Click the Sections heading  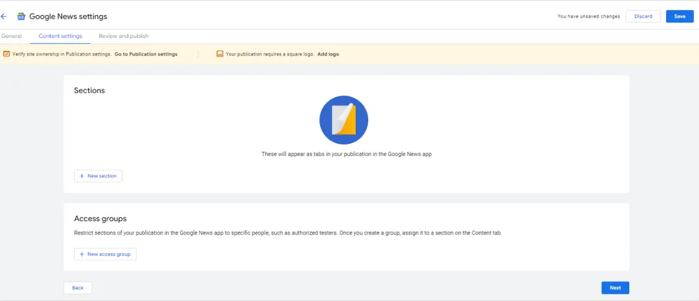click(x=89, y=91)
